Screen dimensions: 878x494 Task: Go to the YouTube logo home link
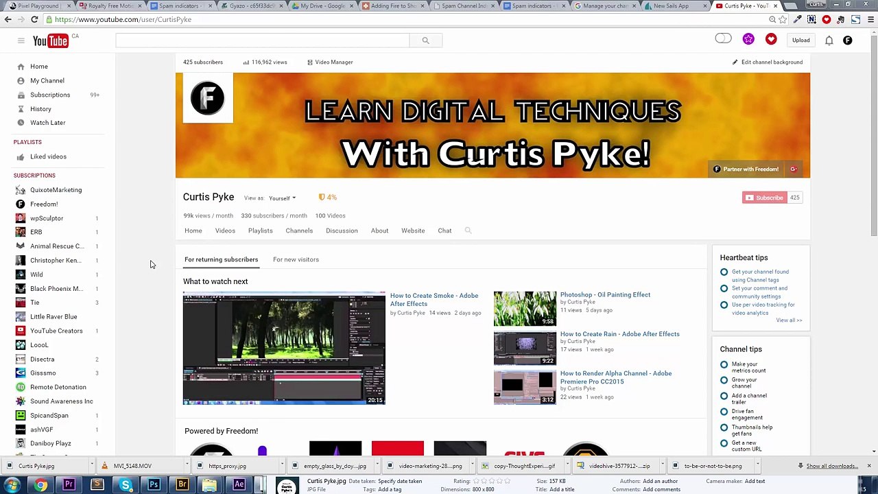click(51, 41)
